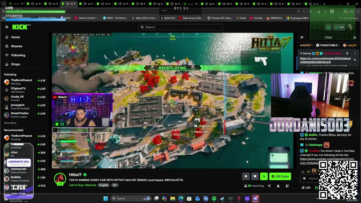Expand pinned message with down arrow
Image resolution: width=361 pixels, height=203 pixels.
[355, 60]
